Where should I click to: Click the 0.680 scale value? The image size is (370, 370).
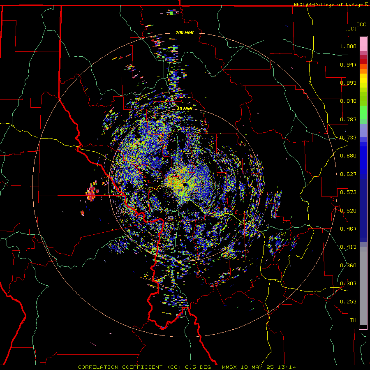(348, 156)
